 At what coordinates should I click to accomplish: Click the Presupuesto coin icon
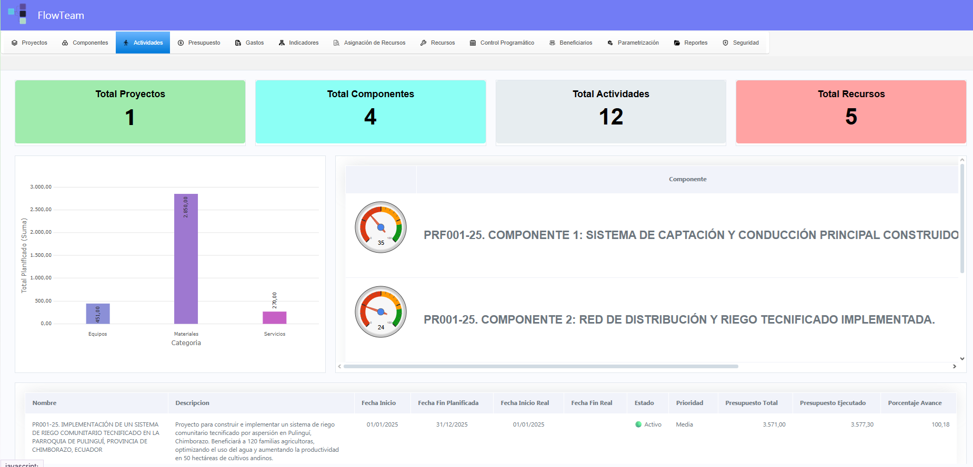[181, 43]
